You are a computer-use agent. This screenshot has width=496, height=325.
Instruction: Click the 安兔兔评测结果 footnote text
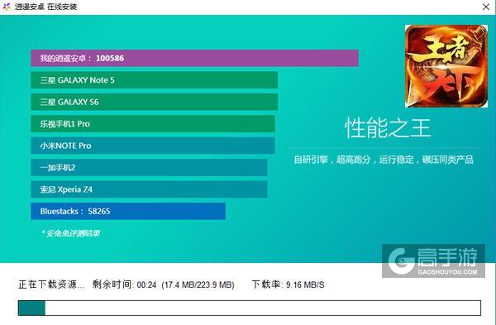pos(70,233)
